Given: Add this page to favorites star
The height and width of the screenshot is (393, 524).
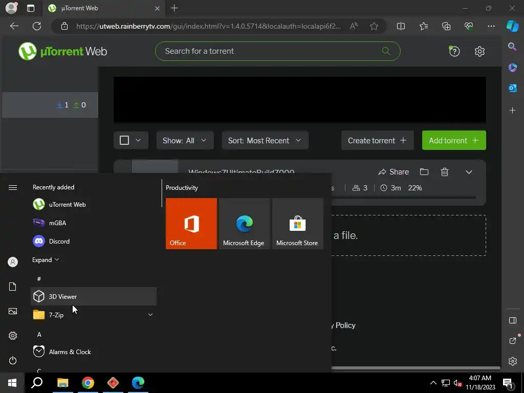Looking at the screenshot, I should [374, 26].
